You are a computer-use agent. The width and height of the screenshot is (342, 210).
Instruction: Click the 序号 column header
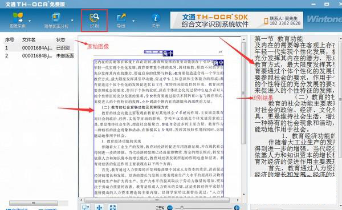pos(10,40)
